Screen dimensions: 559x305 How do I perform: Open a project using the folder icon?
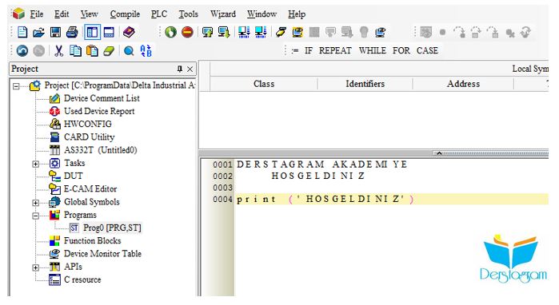[x=38, y=33]
